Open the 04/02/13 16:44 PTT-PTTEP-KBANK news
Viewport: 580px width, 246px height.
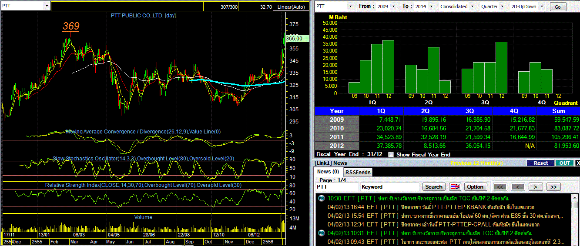431,207
